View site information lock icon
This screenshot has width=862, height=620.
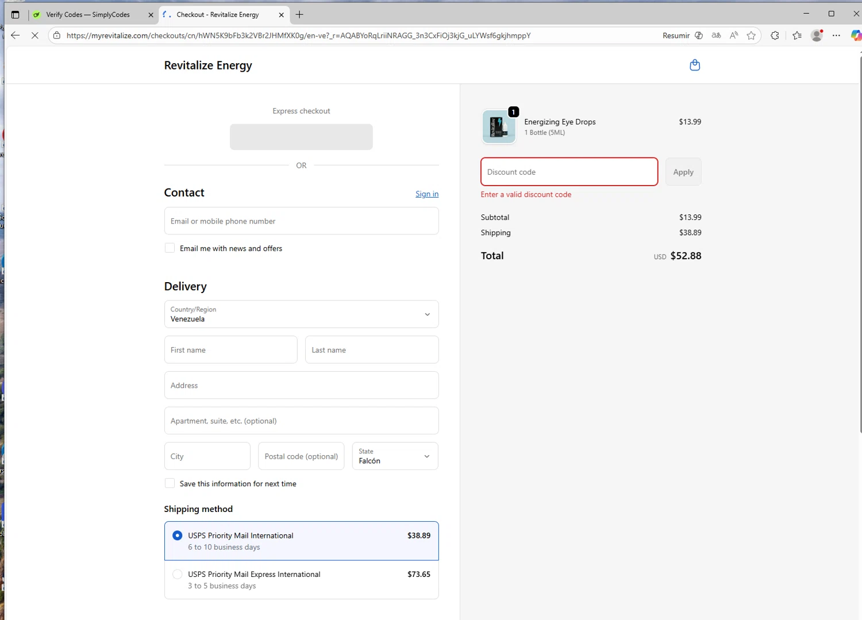pyautogui.click(x=57, y=35)
